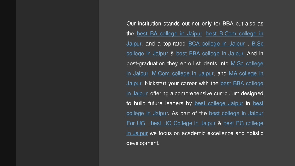Visit the 'M.Sc college in Jaipur' link
The height and width of the screenshot is (166, 295).
pyautogui.click(x=247, y=64)
